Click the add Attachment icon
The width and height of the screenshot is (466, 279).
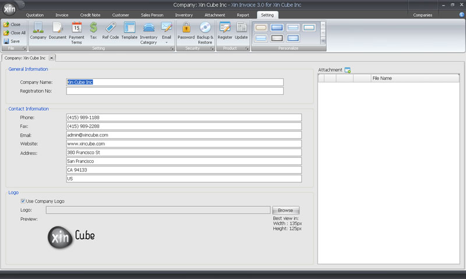347,70
